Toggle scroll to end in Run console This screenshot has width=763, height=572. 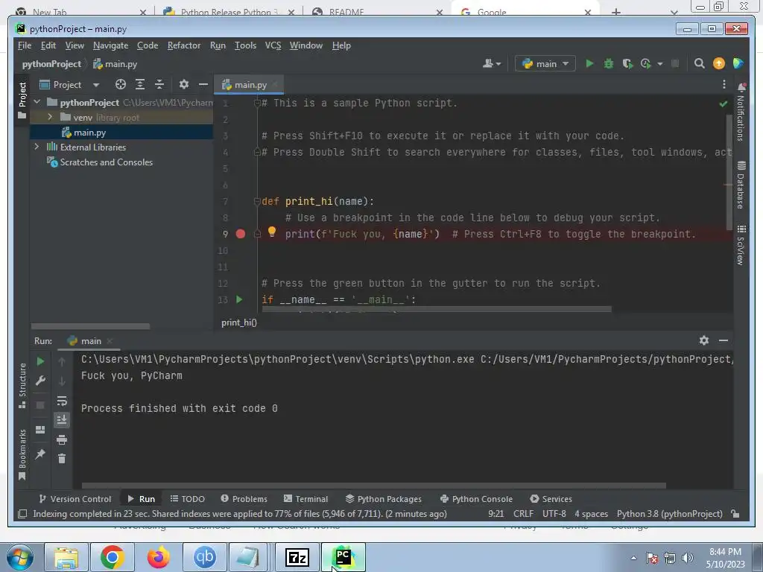[62, 420]
